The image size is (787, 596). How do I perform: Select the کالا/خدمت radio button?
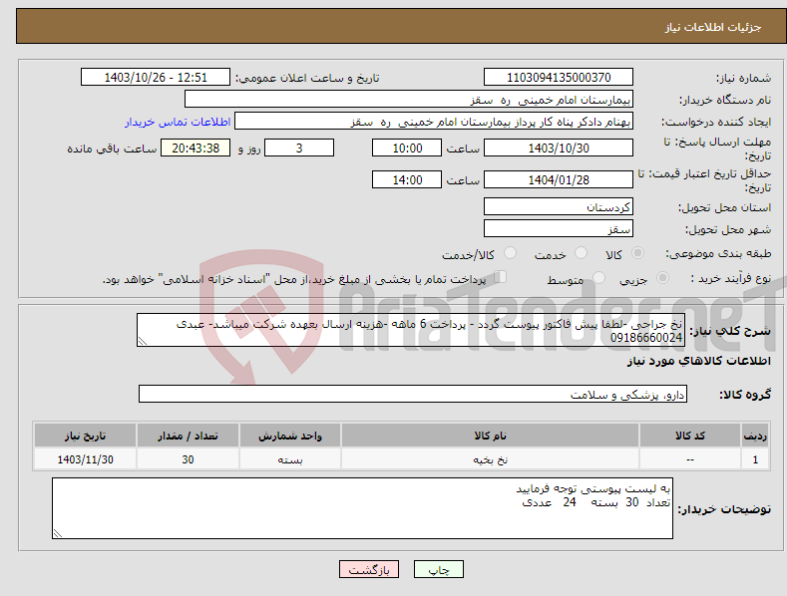coord(510,253)
